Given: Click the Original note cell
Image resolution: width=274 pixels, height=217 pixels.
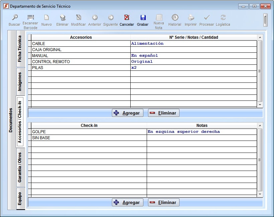Looking at the screenshot, I should [193, 62].
